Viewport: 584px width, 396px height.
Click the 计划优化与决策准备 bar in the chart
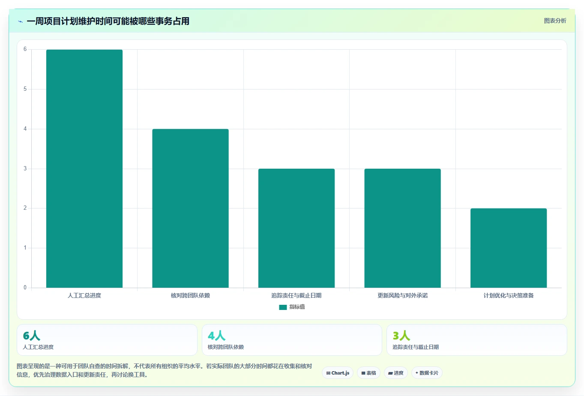pyautogui.click(x=509, y=248)
